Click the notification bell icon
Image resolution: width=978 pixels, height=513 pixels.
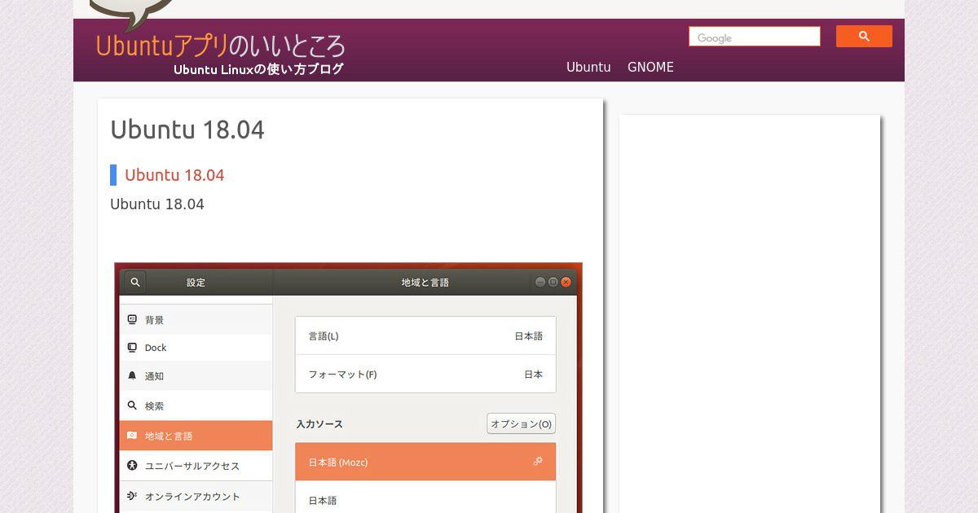pyautogui.click(x=132, y=375)
